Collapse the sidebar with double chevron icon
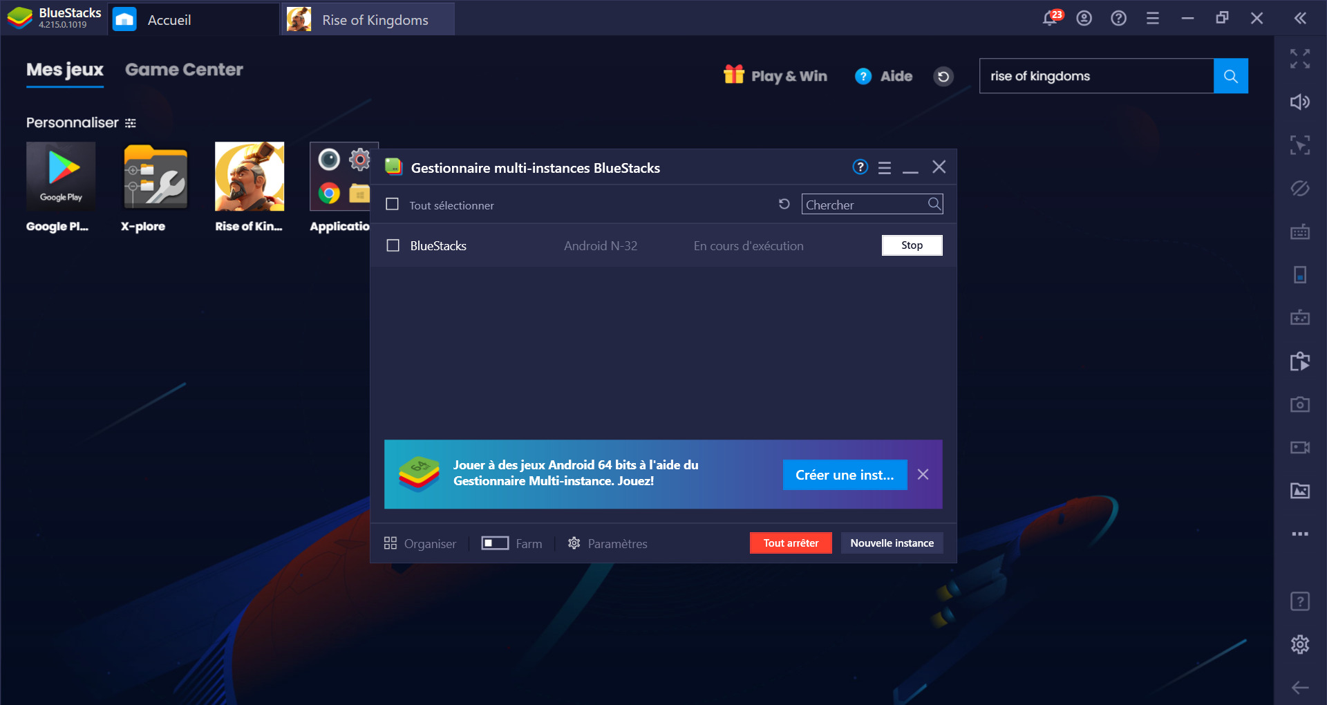This screenshot has width=1327, height=705. tap(1300, 19)
